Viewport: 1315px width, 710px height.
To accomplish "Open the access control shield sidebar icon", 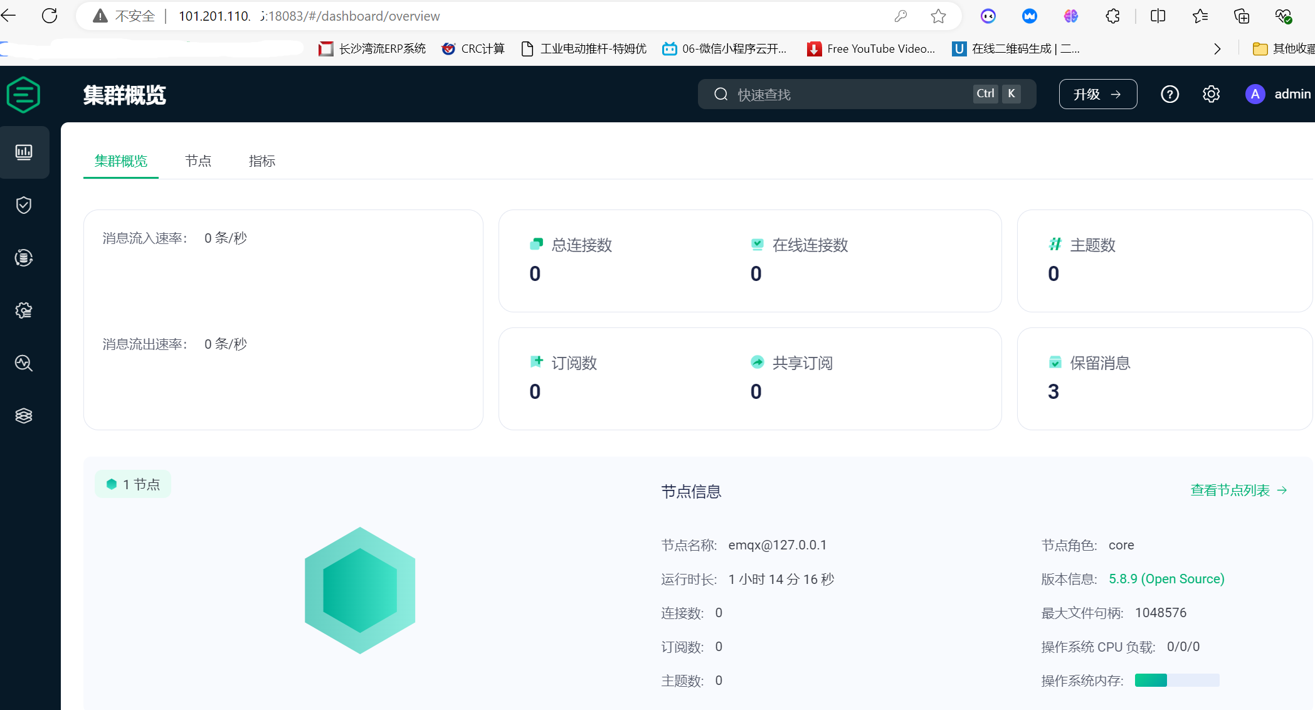I will [x=24, y=205].
